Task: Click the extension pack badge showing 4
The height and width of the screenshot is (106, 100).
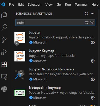Action: (17, 43)
